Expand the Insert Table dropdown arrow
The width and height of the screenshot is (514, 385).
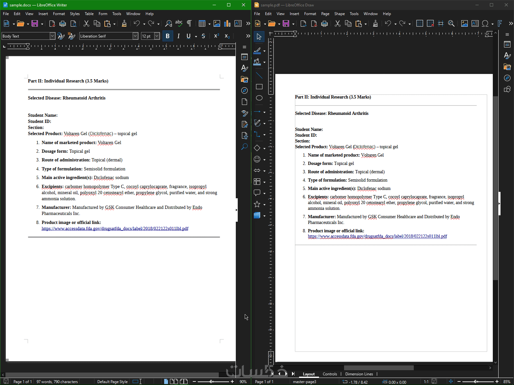pos(209,24)
